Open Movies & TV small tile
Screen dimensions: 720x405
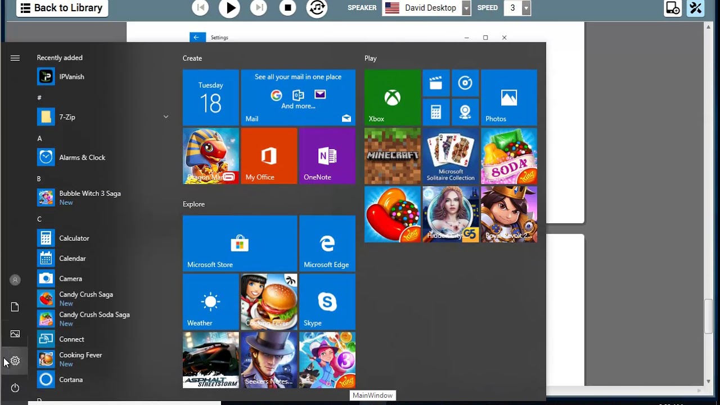[436, 83]
